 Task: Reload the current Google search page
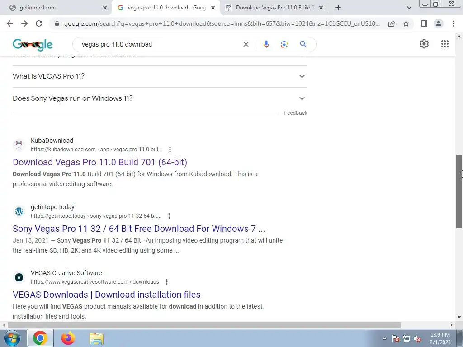tap(39, 23)
